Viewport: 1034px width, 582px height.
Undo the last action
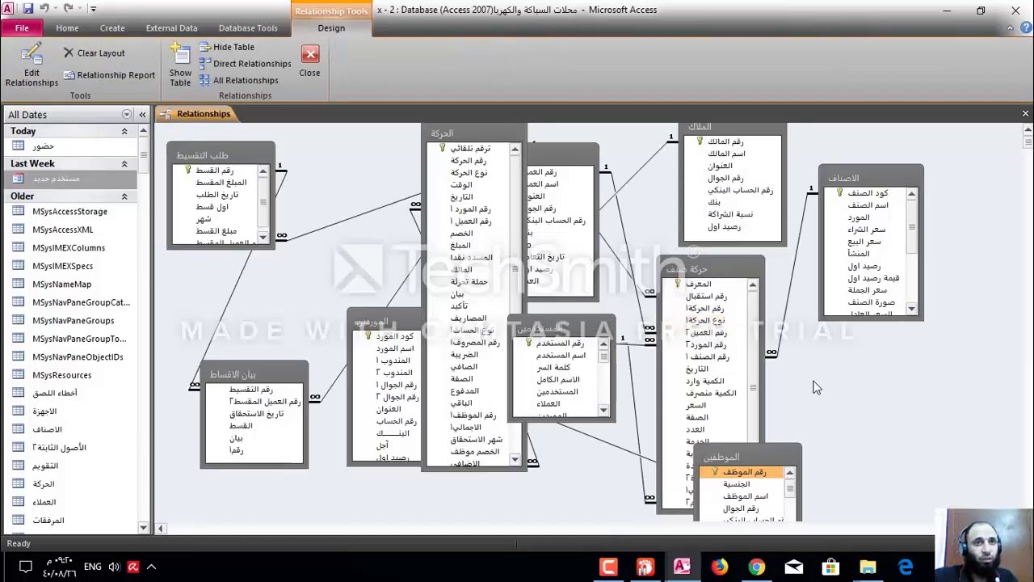44,9
